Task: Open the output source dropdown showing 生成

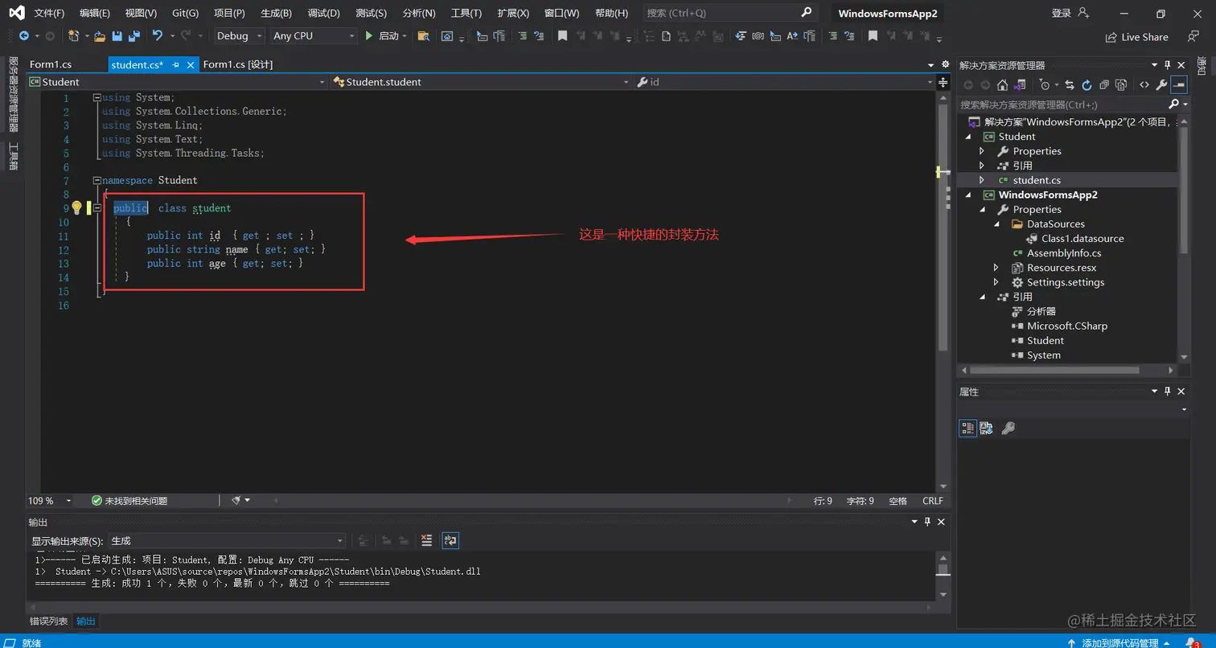Action: (x=228, y=541)
